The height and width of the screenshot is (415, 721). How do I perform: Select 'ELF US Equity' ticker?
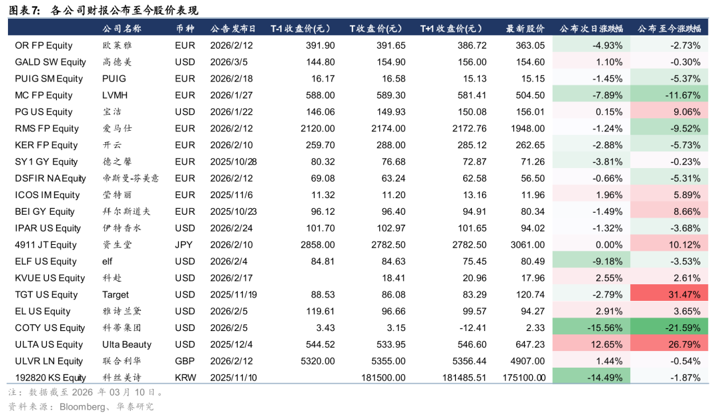pos(45,261)
